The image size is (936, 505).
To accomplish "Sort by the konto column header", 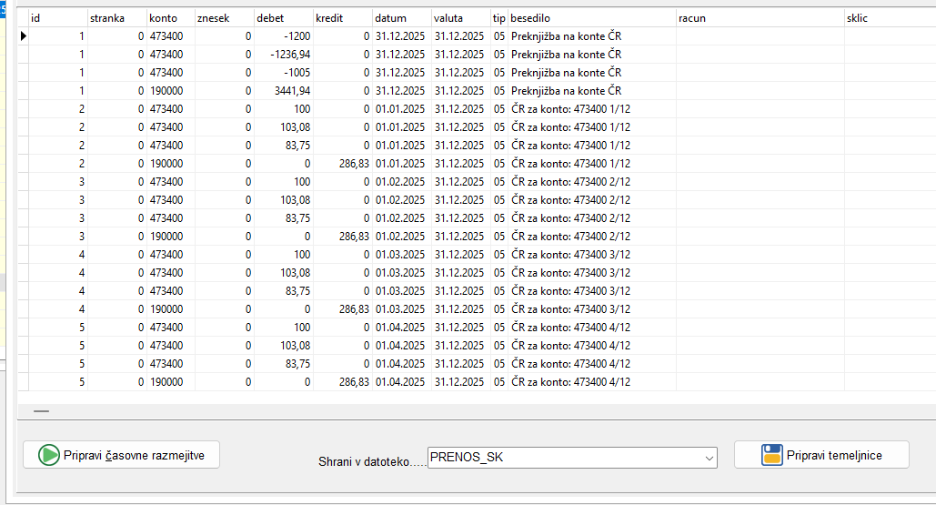I will 169,18.
